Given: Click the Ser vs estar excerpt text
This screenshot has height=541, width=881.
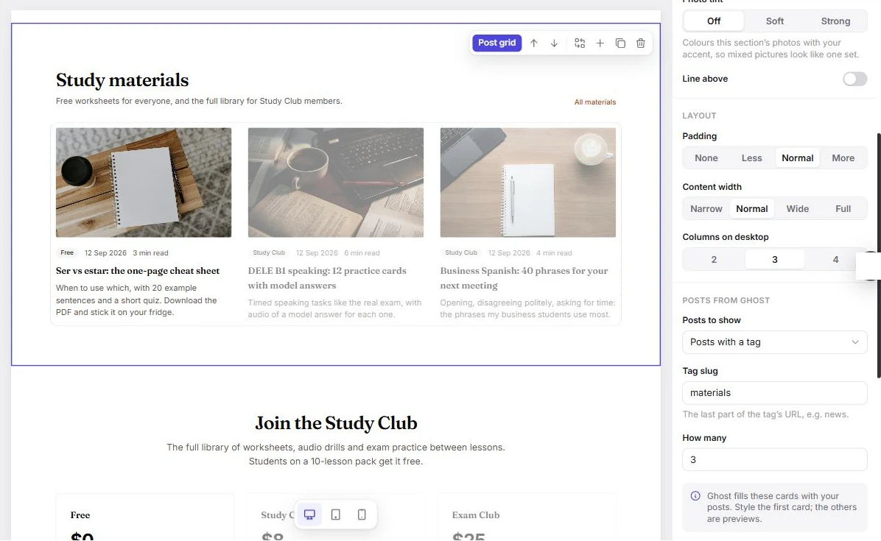Looking at the screenshot, I should click(136, 300).
